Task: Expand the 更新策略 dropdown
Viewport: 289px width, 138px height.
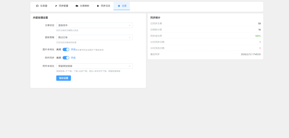Action: point(94,37)
